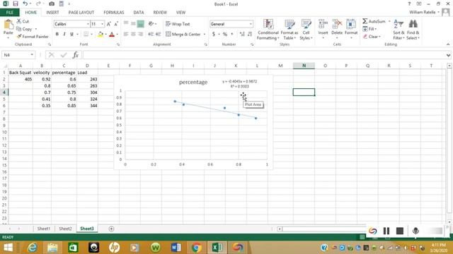Switch to the INSERT ribbon tab
Screen dimensions: 453x254
[52, 13]
